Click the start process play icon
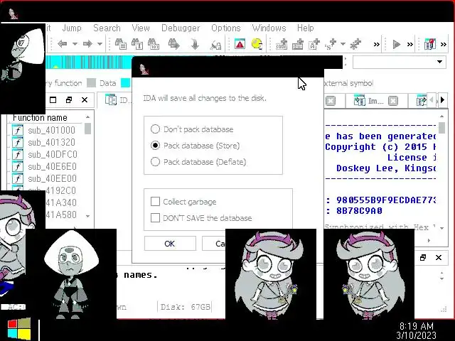Screen dimensions: 455x341 click(x=397, y=44)
